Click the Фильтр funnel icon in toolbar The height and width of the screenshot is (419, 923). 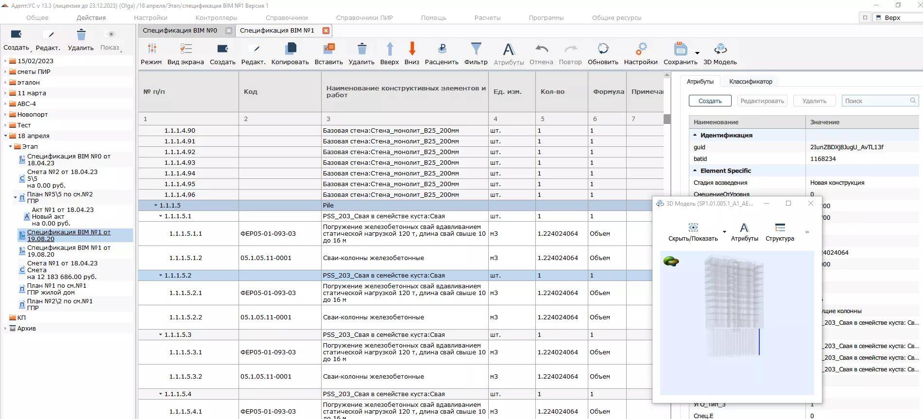(x=476, y=49)
